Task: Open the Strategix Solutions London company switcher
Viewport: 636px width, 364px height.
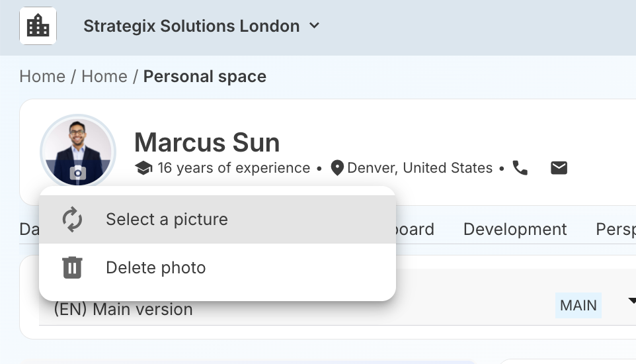Action: pyautogui.click(x=191, y=26)
